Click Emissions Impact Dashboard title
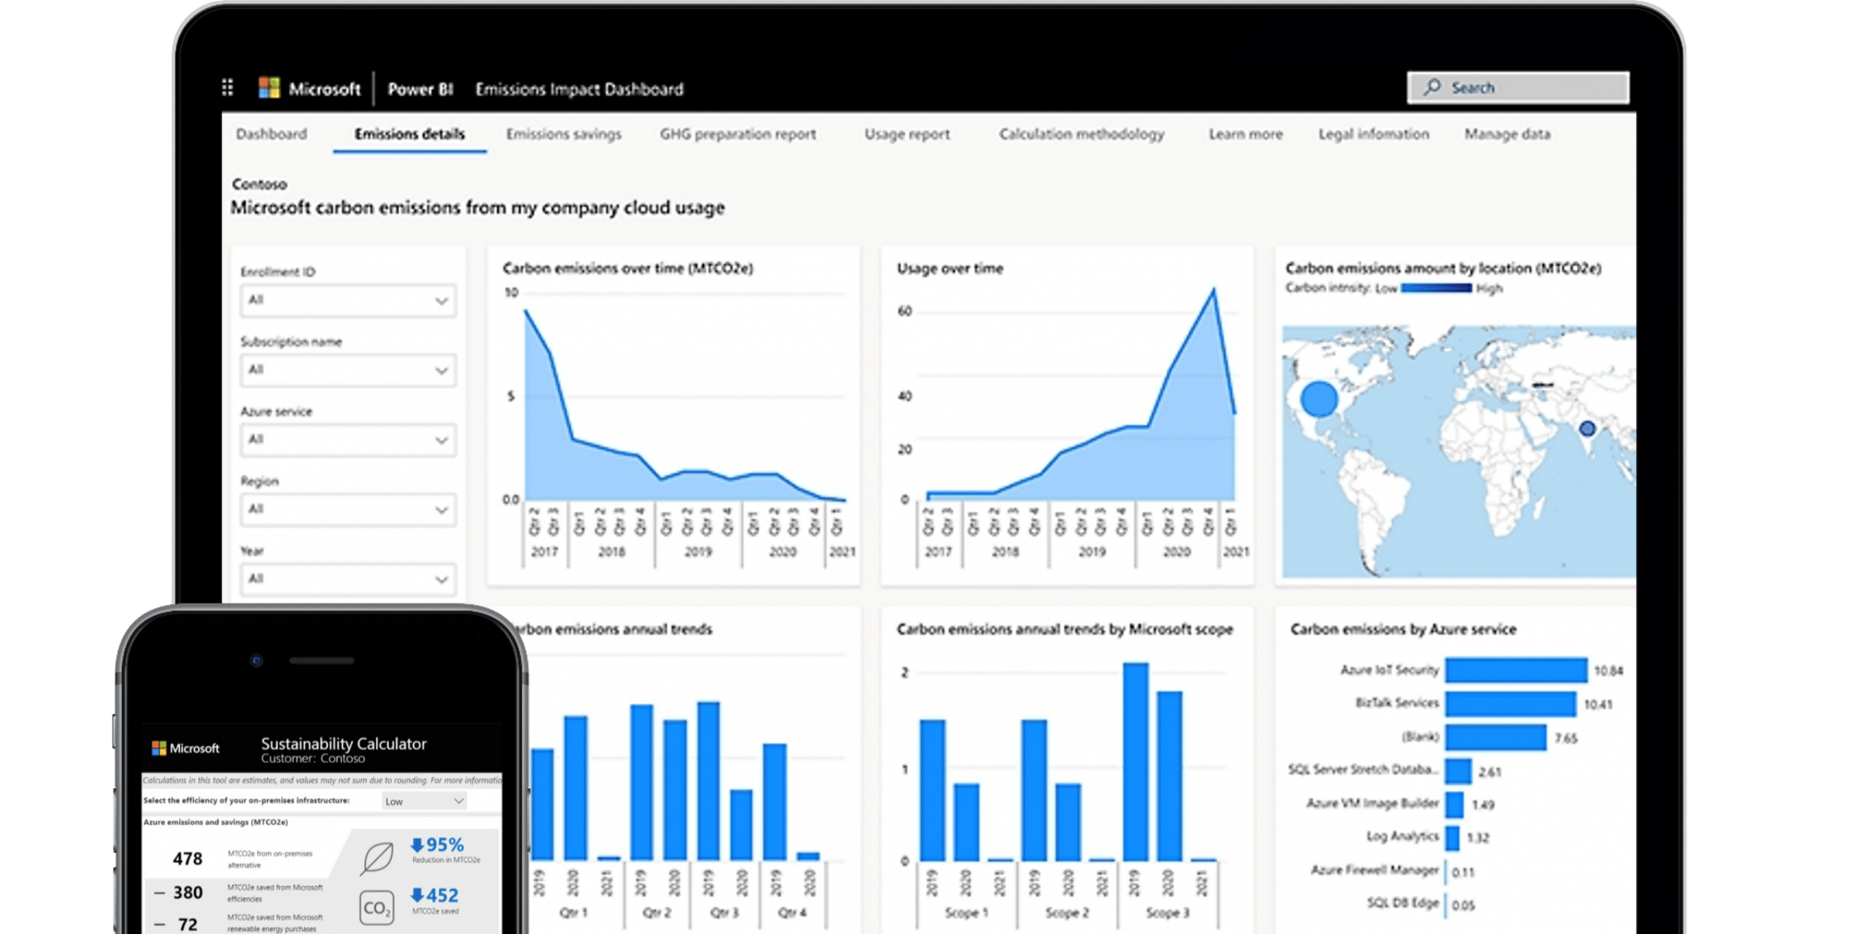Viewport: 1858px width, 934px height. click(x=579, y=89)
